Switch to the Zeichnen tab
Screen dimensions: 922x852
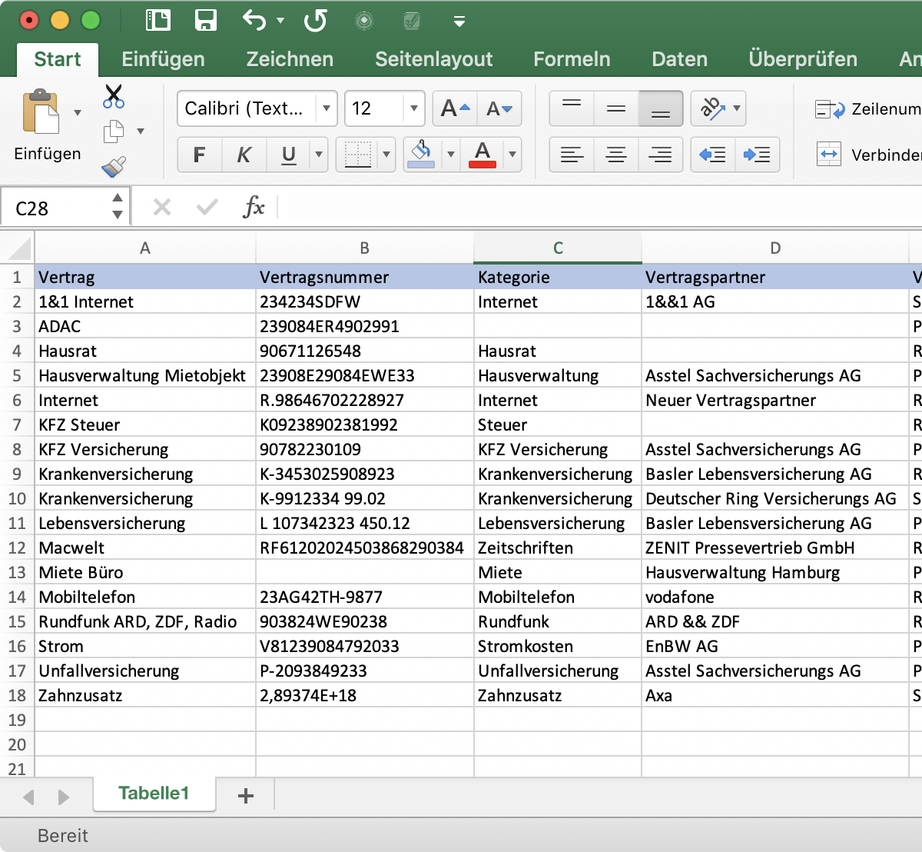pyautogui.click(x=290, y=59)
